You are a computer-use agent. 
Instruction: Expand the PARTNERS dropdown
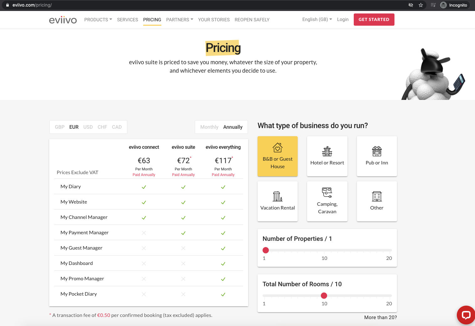[x=179, y=19]
